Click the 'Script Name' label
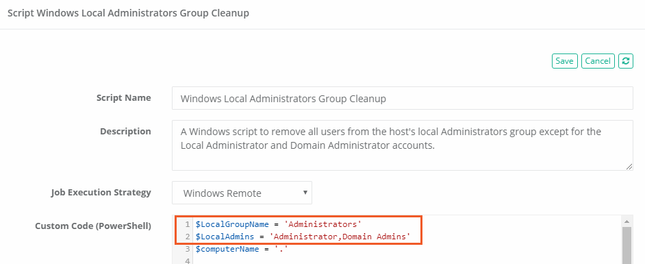645x264 pixels. click(124, 98)
